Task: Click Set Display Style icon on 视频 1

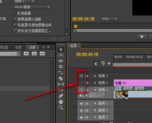Action: click(81, 95)
